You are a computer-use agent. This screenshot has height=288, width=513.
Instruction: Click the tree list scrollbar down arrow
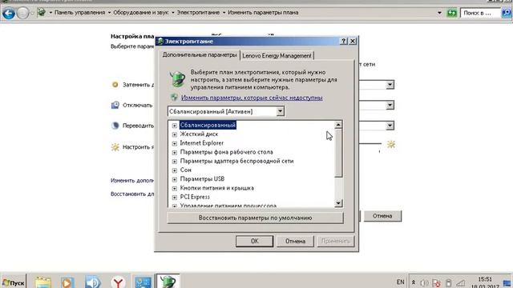(x=338, y=203)
